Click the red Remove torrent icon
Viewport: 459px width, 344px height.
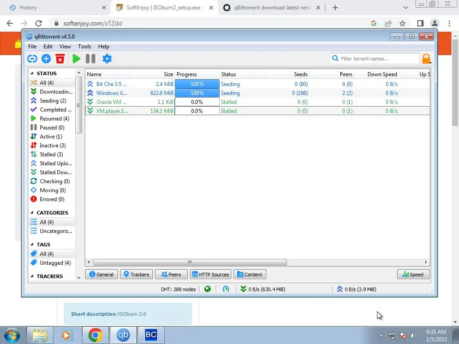[60, 59]
